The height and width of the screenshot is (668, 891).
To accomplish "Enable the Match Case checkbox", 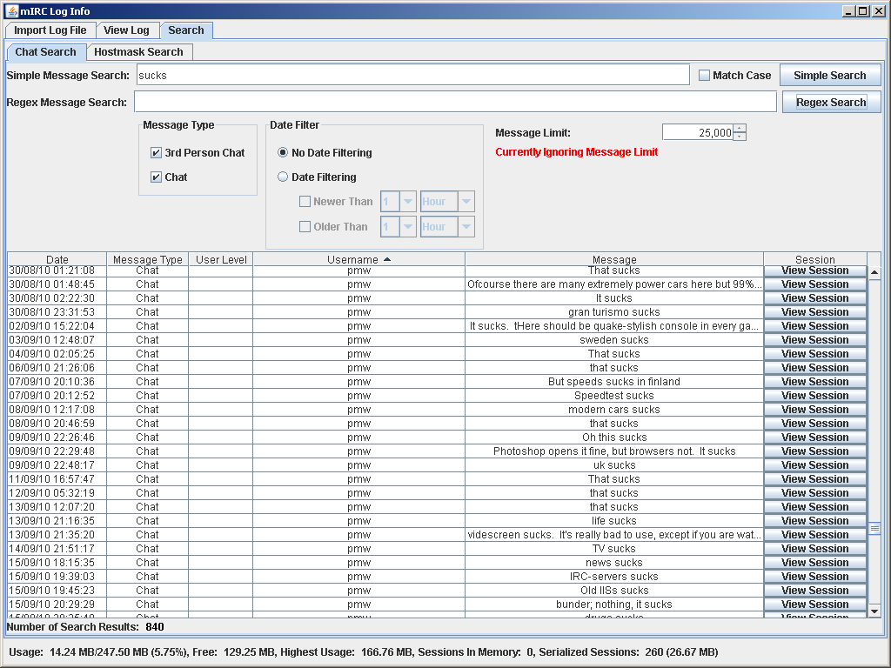I will click(705, 76).
